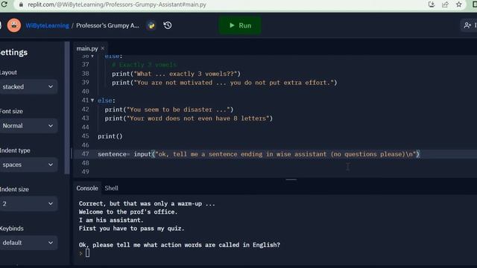Bookmark this page with the star icon
477x268 pixels.
point(459,4)
